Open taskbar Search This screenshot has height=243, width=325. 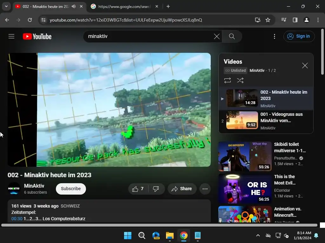pos(142,235)
